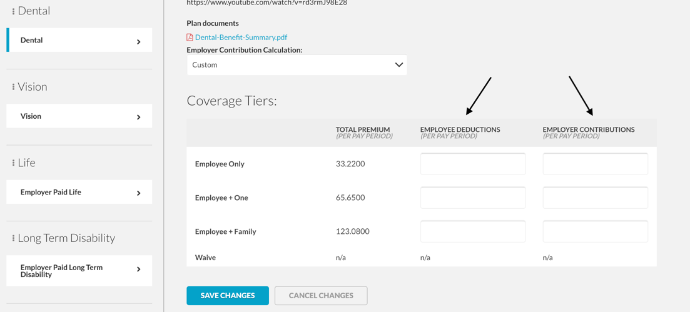Click the chevron arrow on Dental plan item
The image size is (690, 312).
click(139, 42)
